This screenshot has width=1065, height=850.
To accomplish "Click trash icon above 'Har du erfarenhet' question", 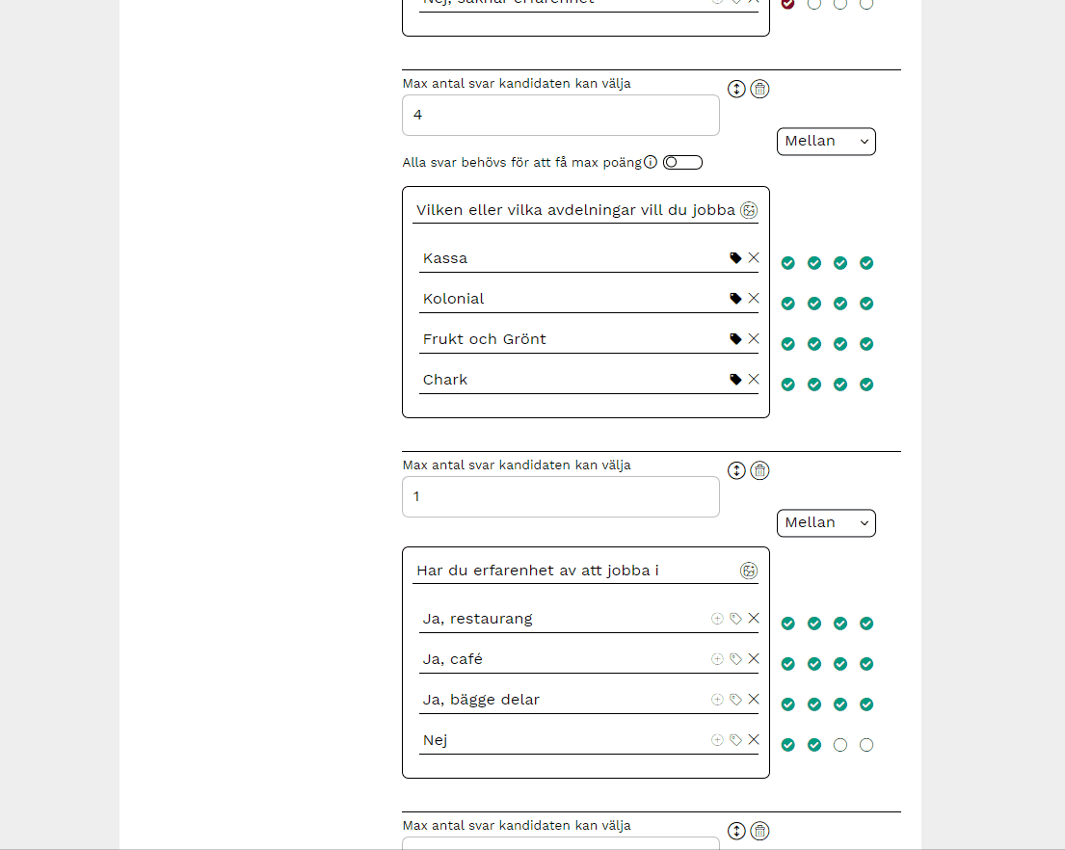I will 759,471.
